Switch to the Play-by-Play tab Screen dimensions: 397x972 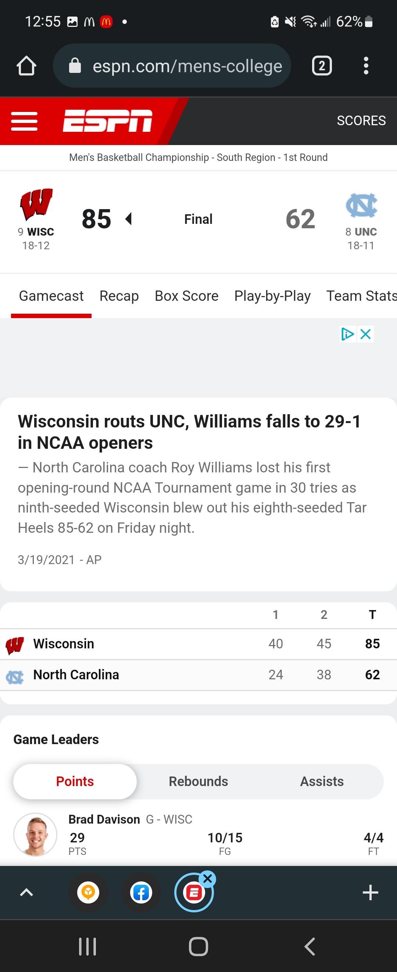click(x=272, y=296)
